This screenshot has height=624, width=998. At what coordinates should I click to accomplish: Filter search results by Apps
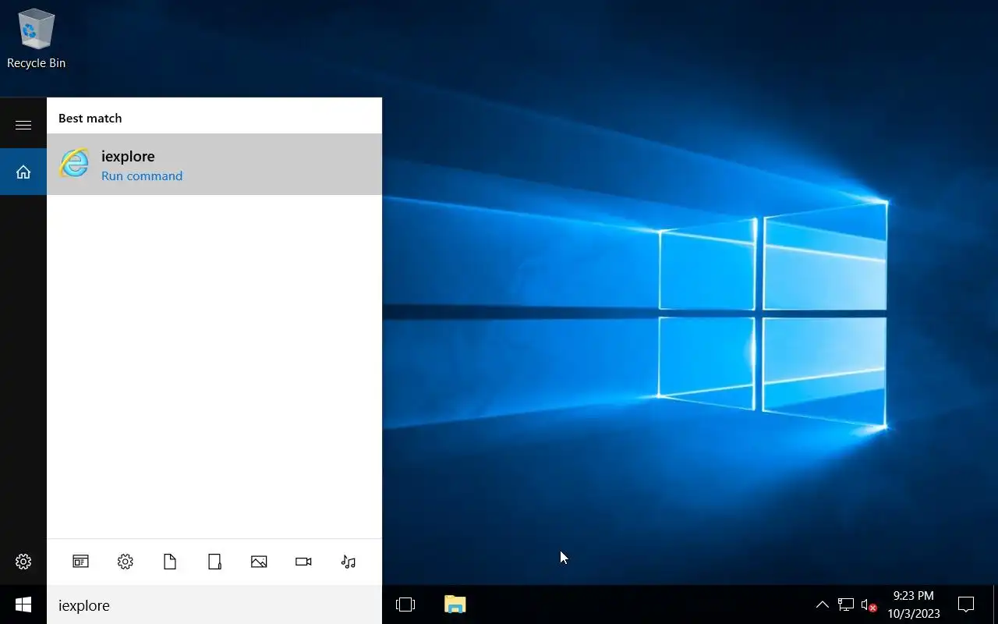[x=81, y=562]
